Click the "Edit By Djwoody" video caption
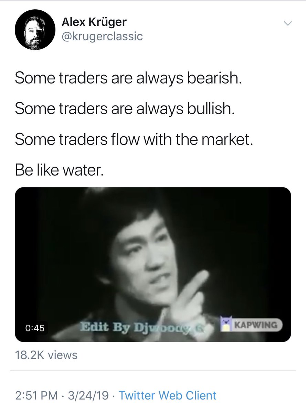Image resolution: width=306 pixels, height=414 pixels. coord(142,327)
